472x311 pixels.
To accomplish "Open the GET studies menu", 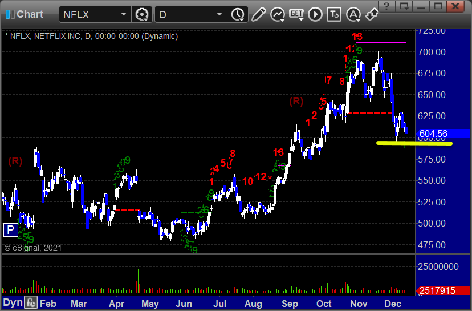I will [x=296, y=14].
